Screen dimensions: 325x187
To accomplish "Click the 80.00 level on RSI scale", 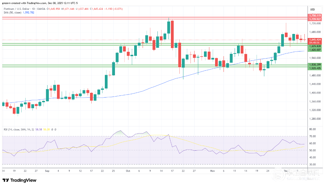I will click(313, 129).
